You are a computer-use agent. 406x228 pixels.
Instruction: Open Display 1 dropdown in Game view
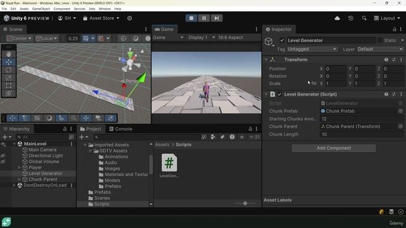pos(202,37)
